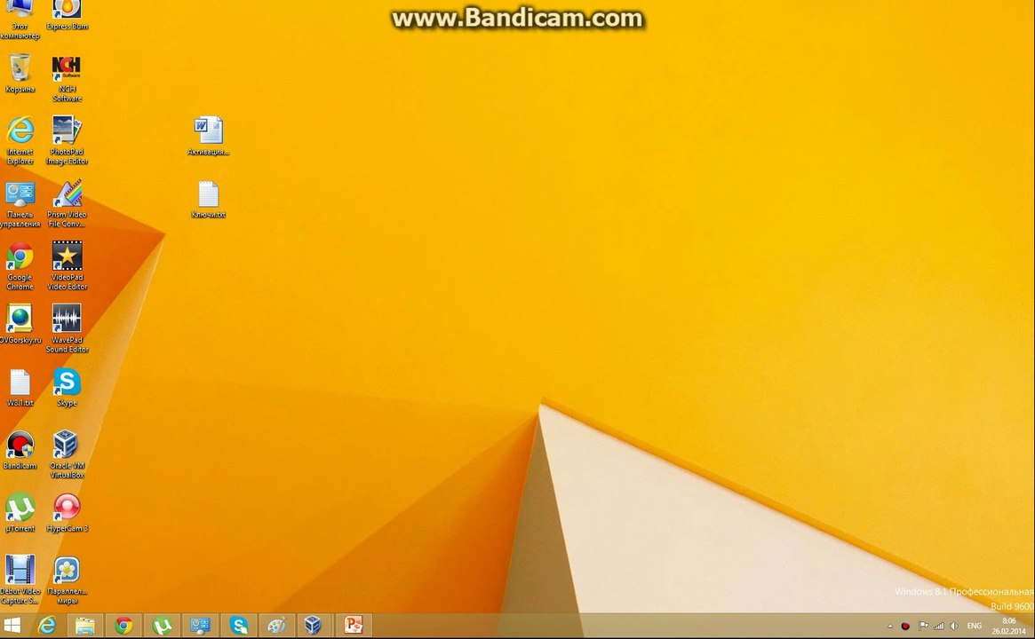Select the Prism Video File Converter shortcut
The image size is (1035, 639).
(x=67, y=204)
